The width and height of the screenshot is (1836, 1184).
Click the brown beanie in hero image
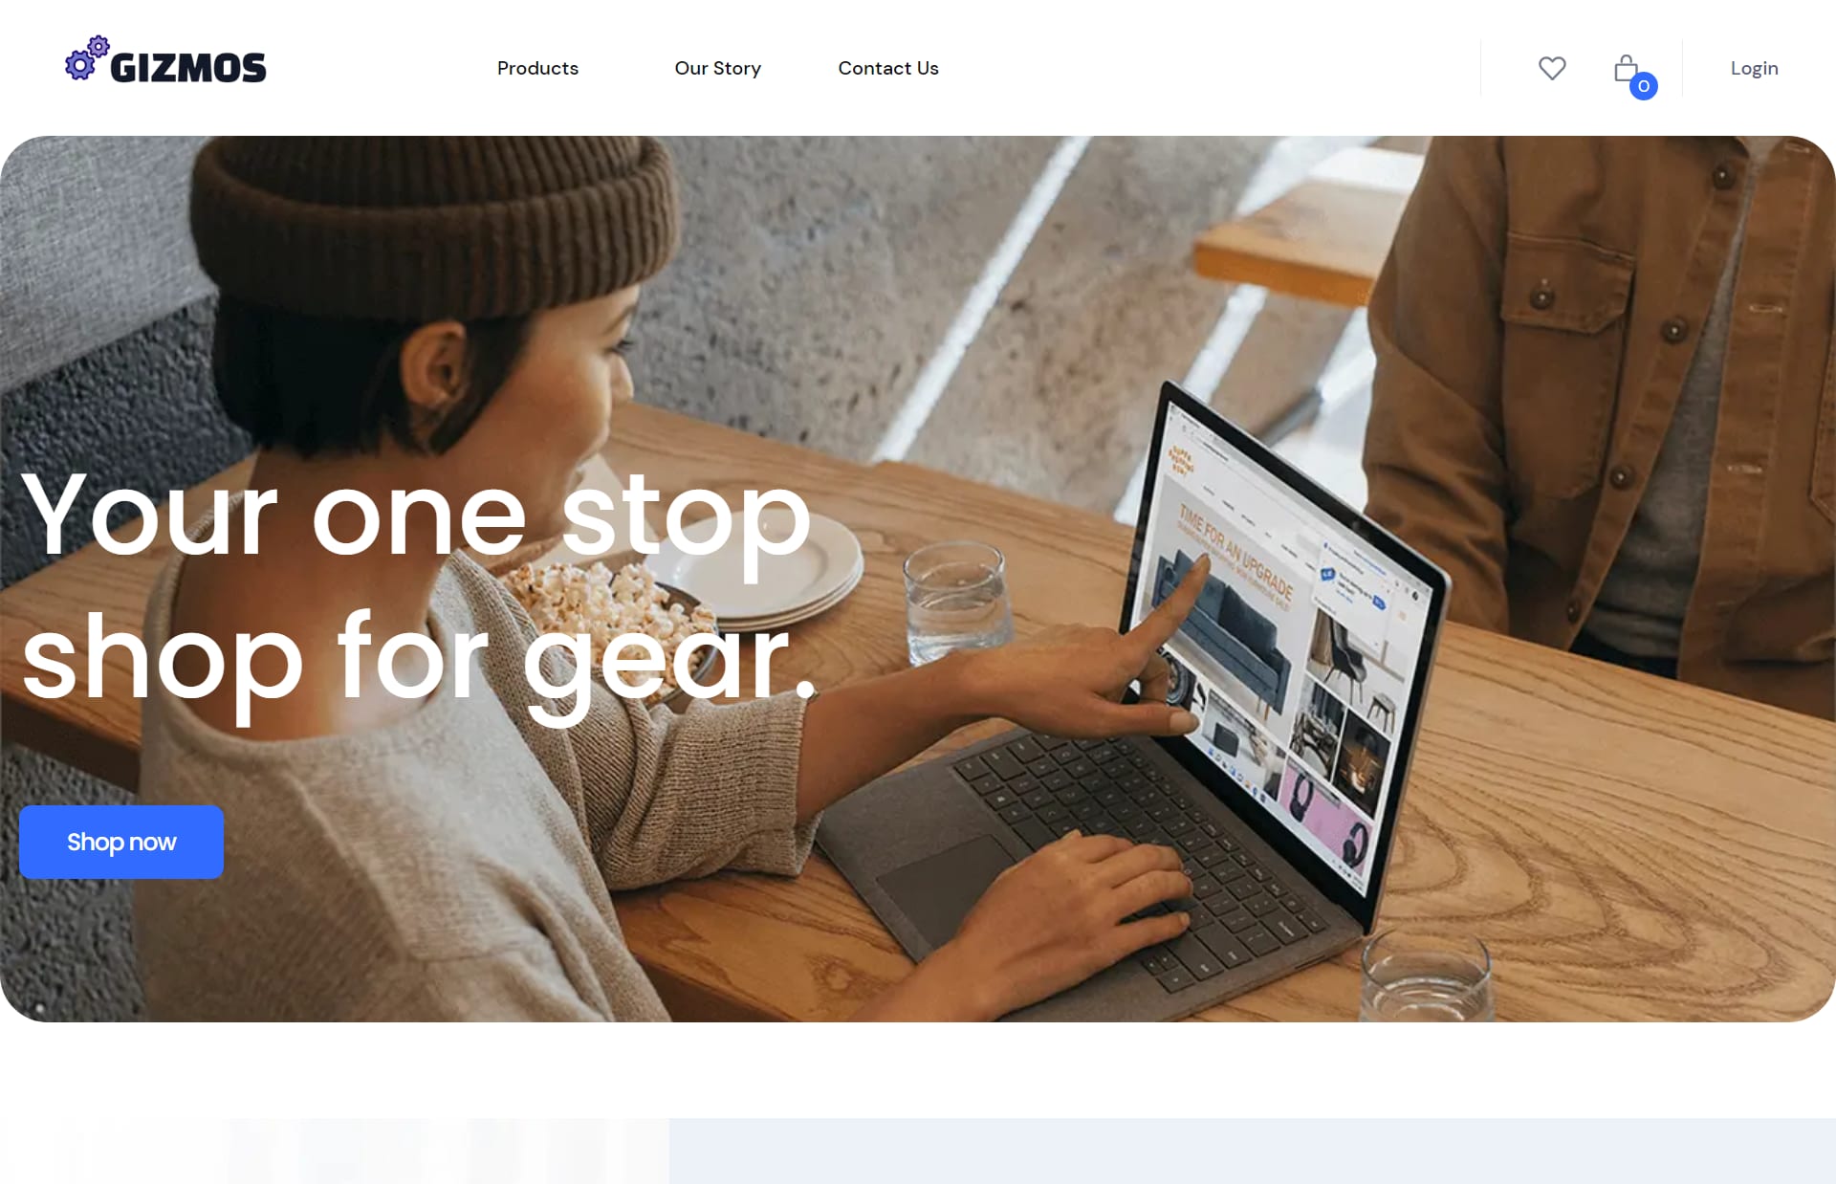click(435, 226)
